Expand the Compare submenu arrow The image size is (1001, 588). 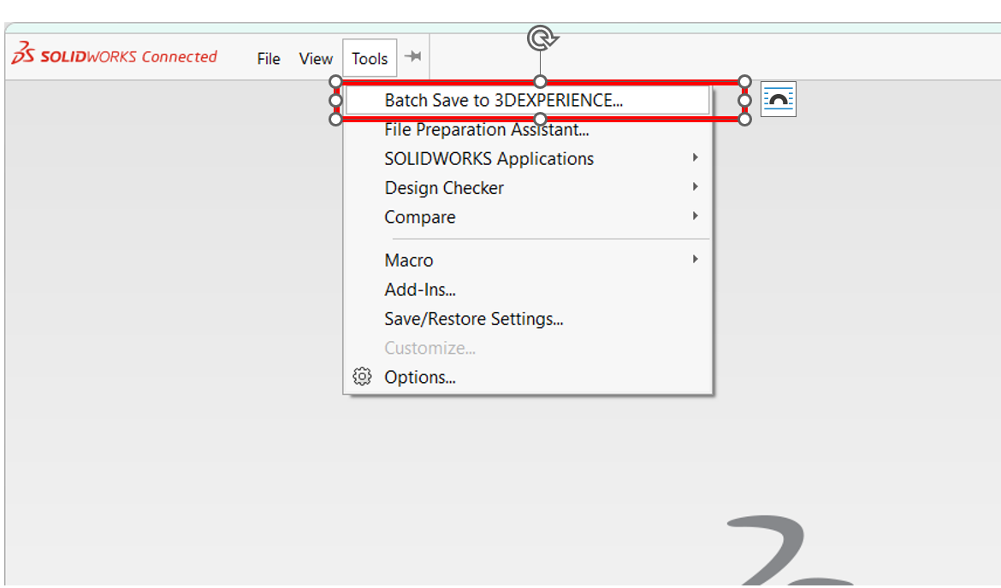pyautogui.click(x=696, y=216)
